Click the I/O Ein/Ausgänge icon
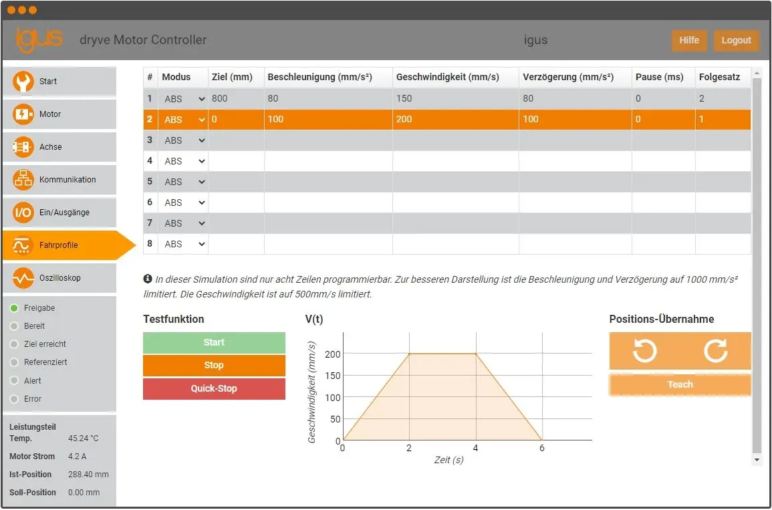 point(21,213)
